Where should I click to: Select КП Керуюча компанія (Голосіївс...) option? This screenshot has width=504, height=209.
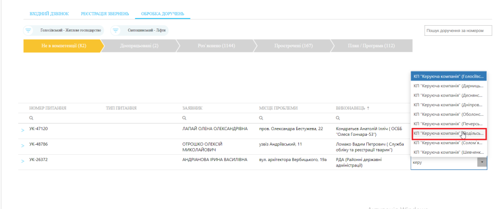[449, 77]
